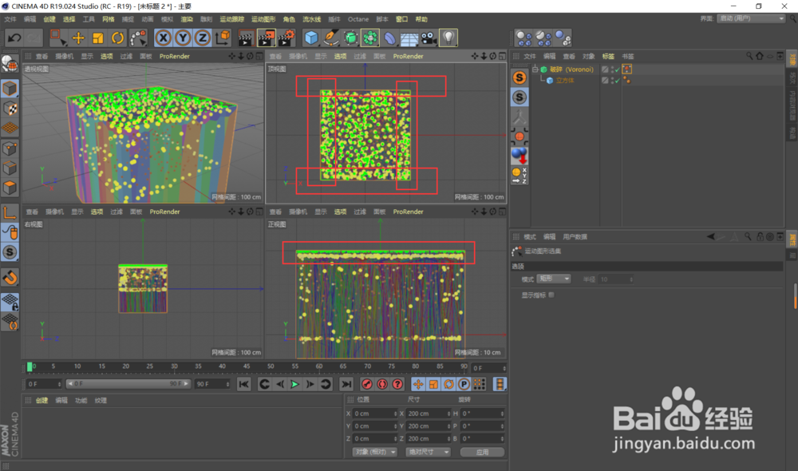
Task: Click the 应用 apply button
Action: pyautogui.click(x=482, y=452)
